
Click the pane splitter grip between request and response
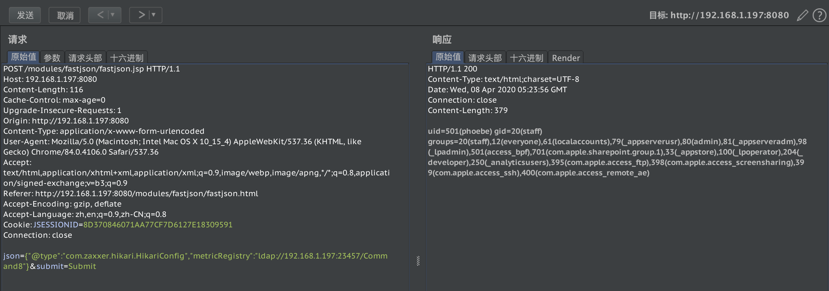(418, 261)
